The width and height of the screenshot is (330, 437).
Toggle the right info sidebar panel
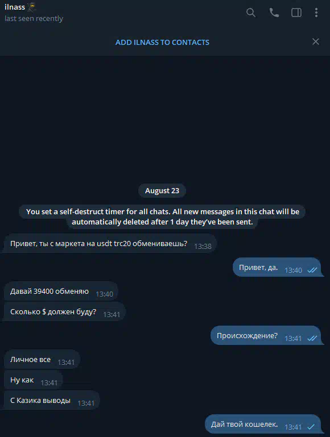tap(296, 13)
